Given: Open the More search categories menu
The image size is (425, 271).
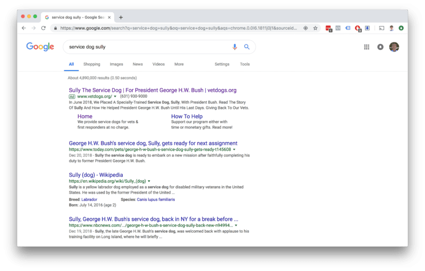Looking at the screenshot, I should pos(179,64).
